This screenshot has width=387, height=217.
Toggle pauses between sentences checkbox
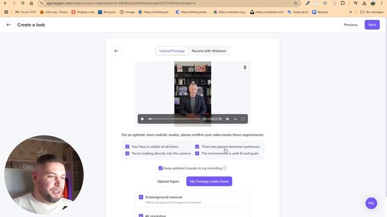(197, 146)
